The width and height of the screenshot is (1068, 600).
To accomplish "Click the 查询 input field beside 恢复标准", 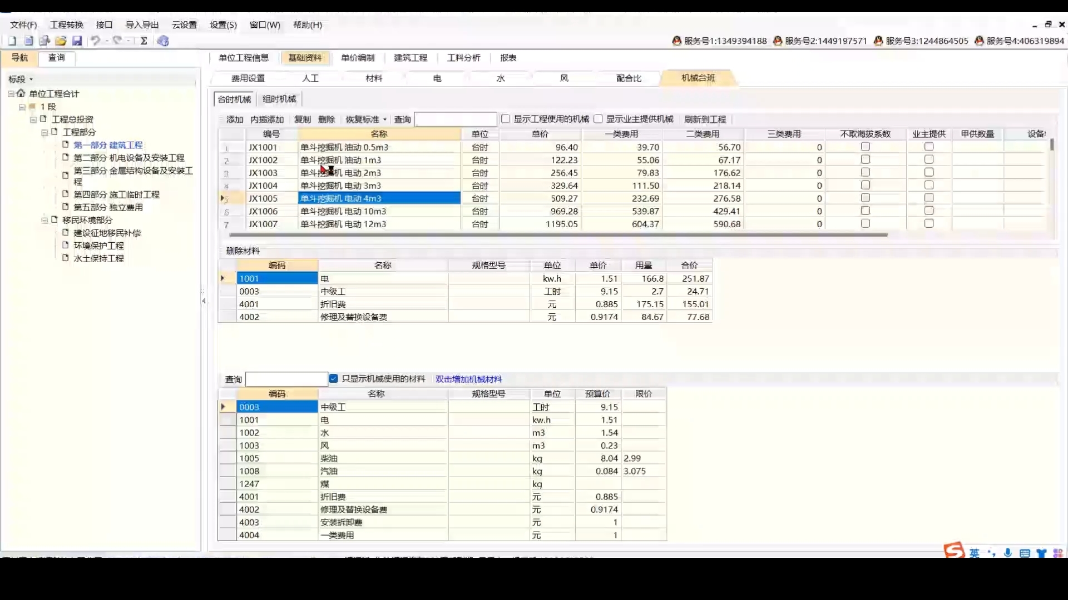I will point(455,119).
